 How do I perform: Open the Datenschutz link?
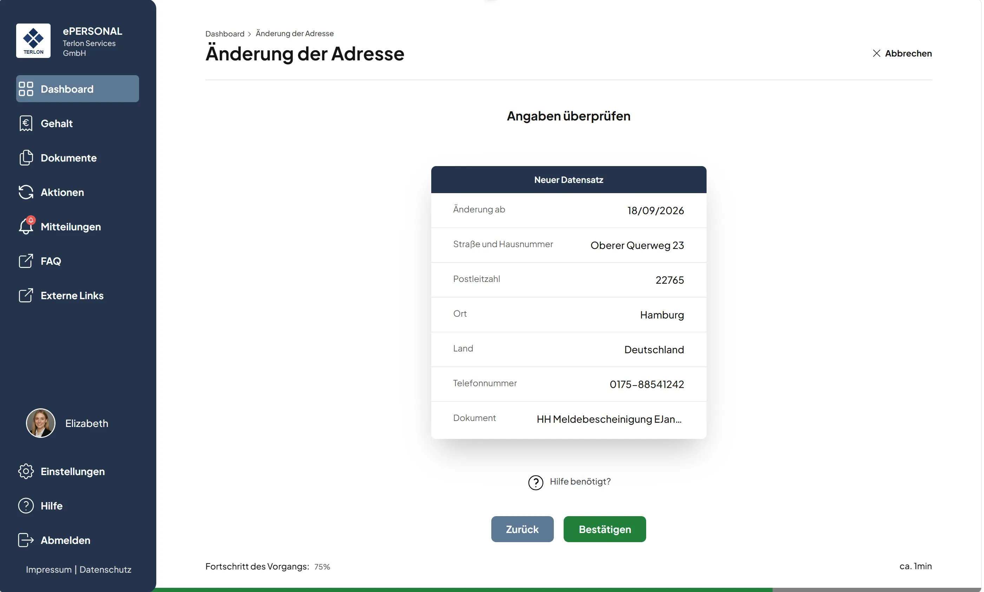click(105, 569)
